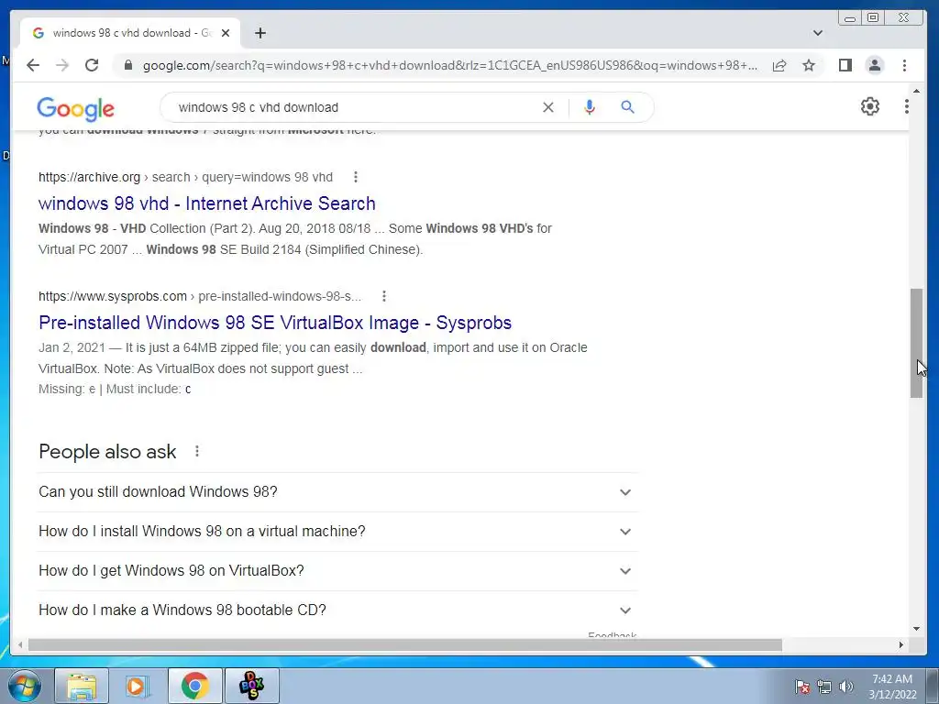Open Google quick settings gear
This screenshot has height=704, width=939.
(x=869, y=106)
